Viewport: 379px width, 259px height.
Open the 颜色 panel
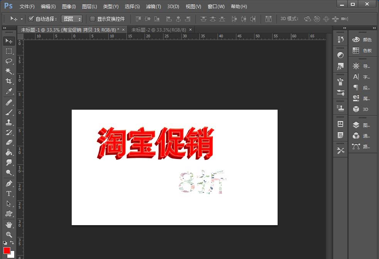tap(362, 40)
